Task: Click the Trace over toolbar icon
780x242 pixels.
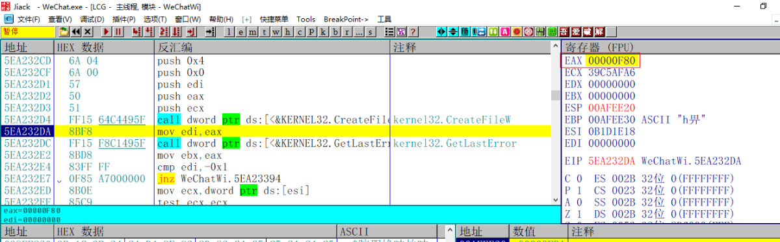Action: (x=175, y=31)
